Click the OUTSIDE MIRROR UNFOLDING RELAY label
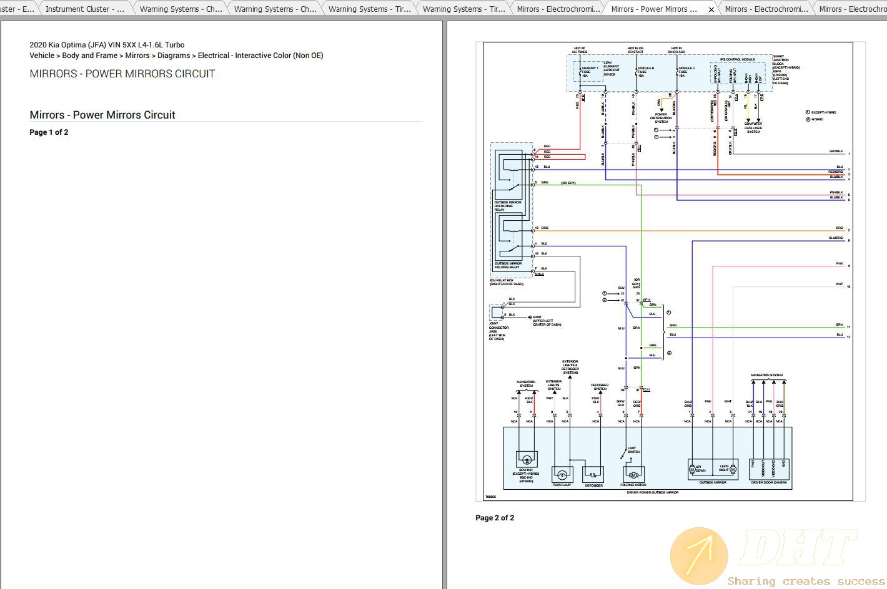This screenshot has width=887, height=589. point(508,206)
